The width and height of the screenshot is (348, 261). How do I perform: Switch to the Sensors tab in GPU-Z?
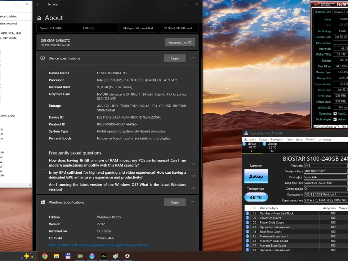pos(338,12)
